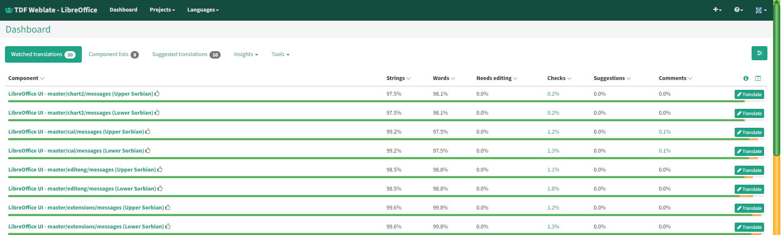Open chart2/messages (Lower Sorbian) component link
The width and height of the screenshot is (781, 235).
pyautogui.click(x=81, y=113)
